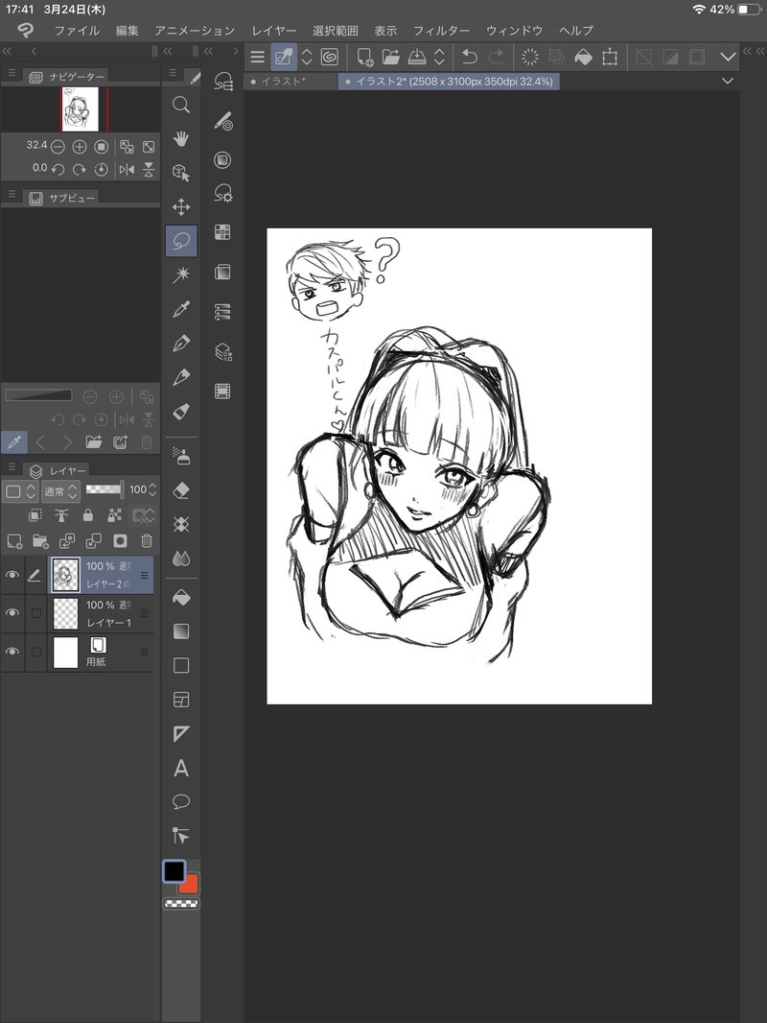The width and height of the screenshot is (767, 1023).
Task: Select the Frame border tool
Action: tap(181, 700)
